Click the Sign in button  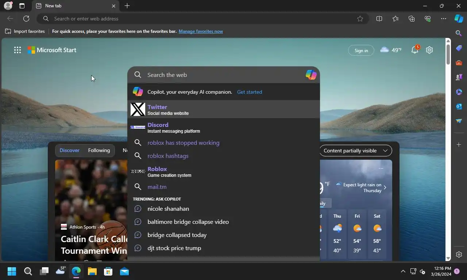pos(361,50)
